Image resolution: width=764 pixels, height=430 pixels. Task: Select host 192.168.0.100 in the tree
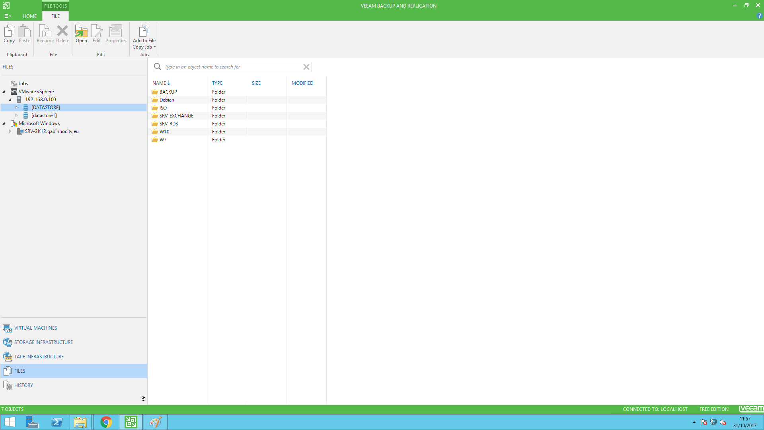tap(40, 100)
